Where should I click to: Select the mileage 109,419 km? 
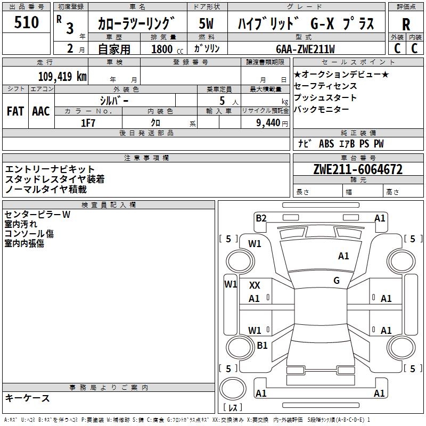coord(62,77)
